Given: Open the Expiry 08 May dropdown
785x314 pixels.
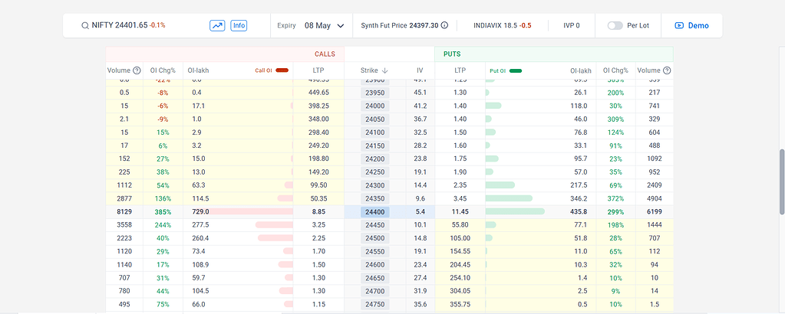Looking at the screenshot, I should pyautogui.click(x=325, y=25).
